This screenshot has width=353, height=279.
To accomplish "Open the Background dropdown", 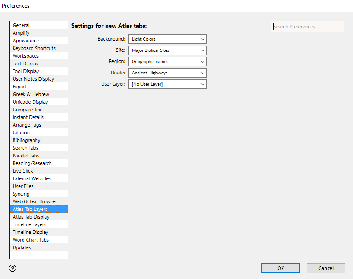I will coord(167,39).
